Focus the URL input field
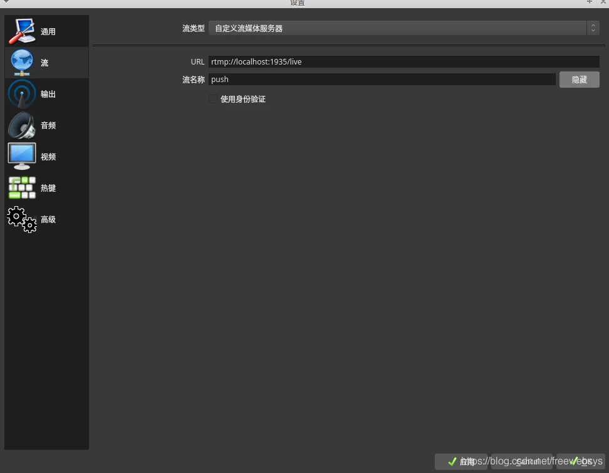The width and height of the screenshot is (609, 473). pos(404,62)
